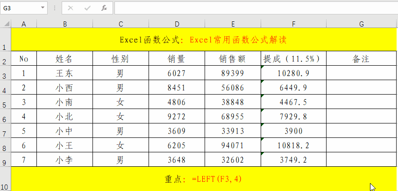
Task: Select No cell '6'
Action: point(24,145)
